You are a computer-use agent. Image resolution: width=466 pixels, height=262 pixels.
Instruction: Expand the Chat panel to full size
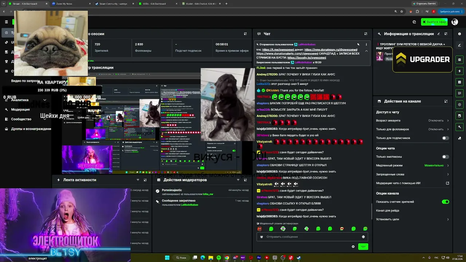point(366,34)
